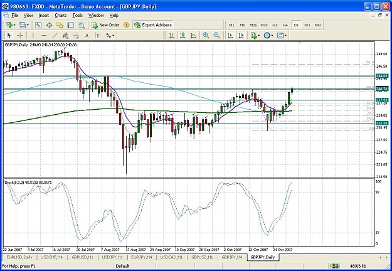Switch to the M15 timeframe
Viewport: 392px width, 271px height.
(x=253, y=25)
